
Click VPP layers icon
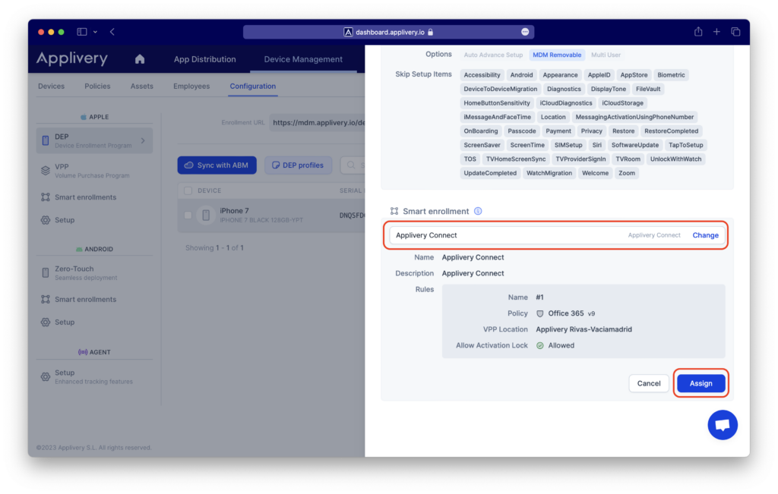pyautogui.click(x=46, y=171)
